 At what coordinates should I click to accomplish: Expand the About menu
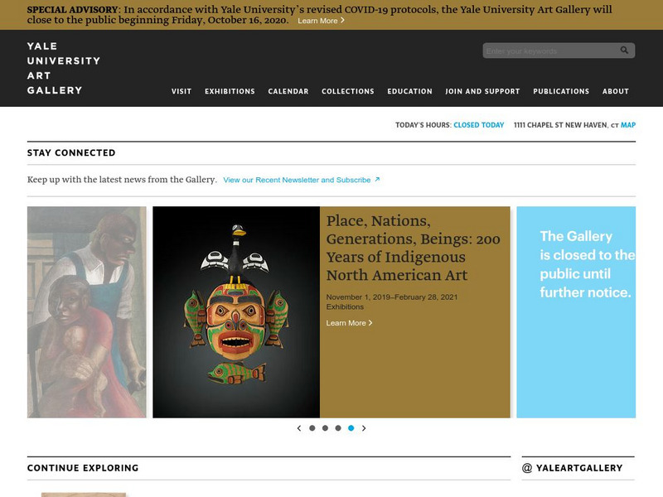click(616, 91)
